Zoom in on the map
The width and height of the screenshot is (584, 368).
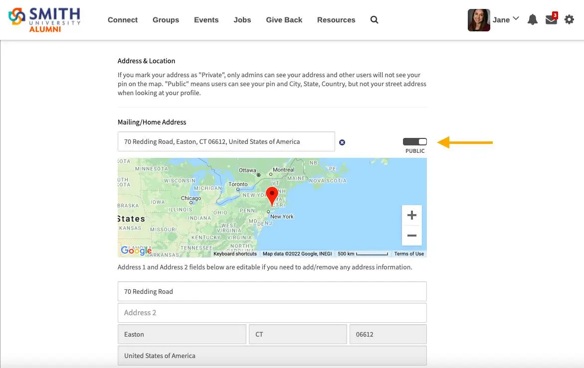[411, 215]
